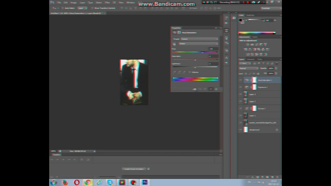
Task: Hide the Background layer
Action: [241, 130]
